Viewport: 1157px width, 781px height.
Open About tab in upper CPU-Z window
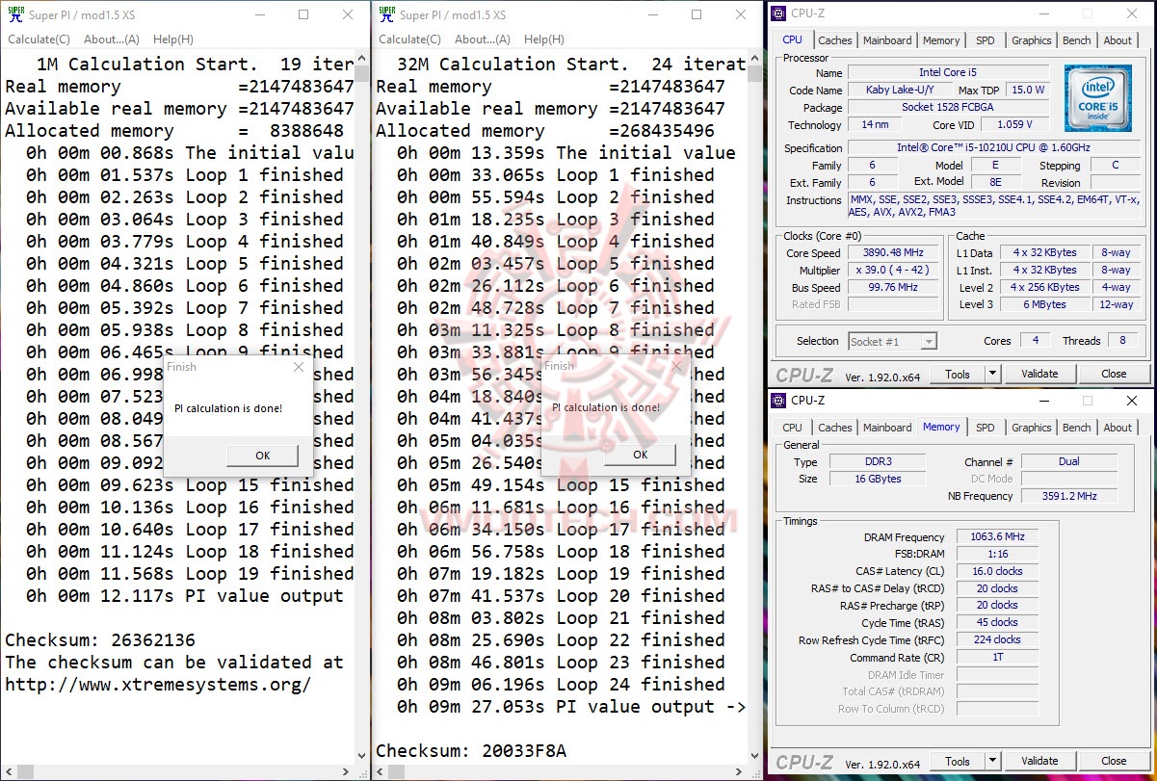(1118, 40)
